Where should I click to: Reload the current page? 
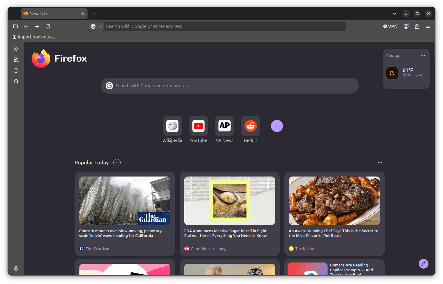click(x=48, y=26)
